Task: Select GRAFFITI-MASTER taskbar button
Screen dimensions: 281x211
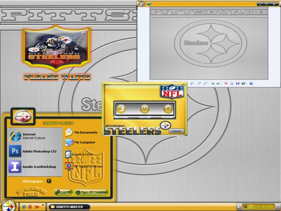Action: (x=69, y=207)
